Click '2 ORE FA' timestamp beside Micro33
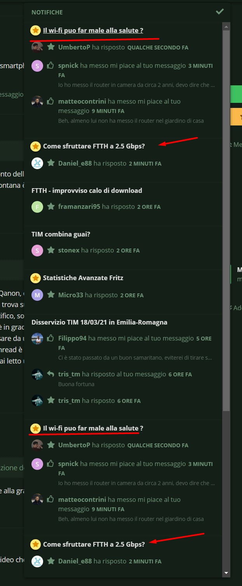The height and width of the screenshot is (586, 242). [132, 295]
